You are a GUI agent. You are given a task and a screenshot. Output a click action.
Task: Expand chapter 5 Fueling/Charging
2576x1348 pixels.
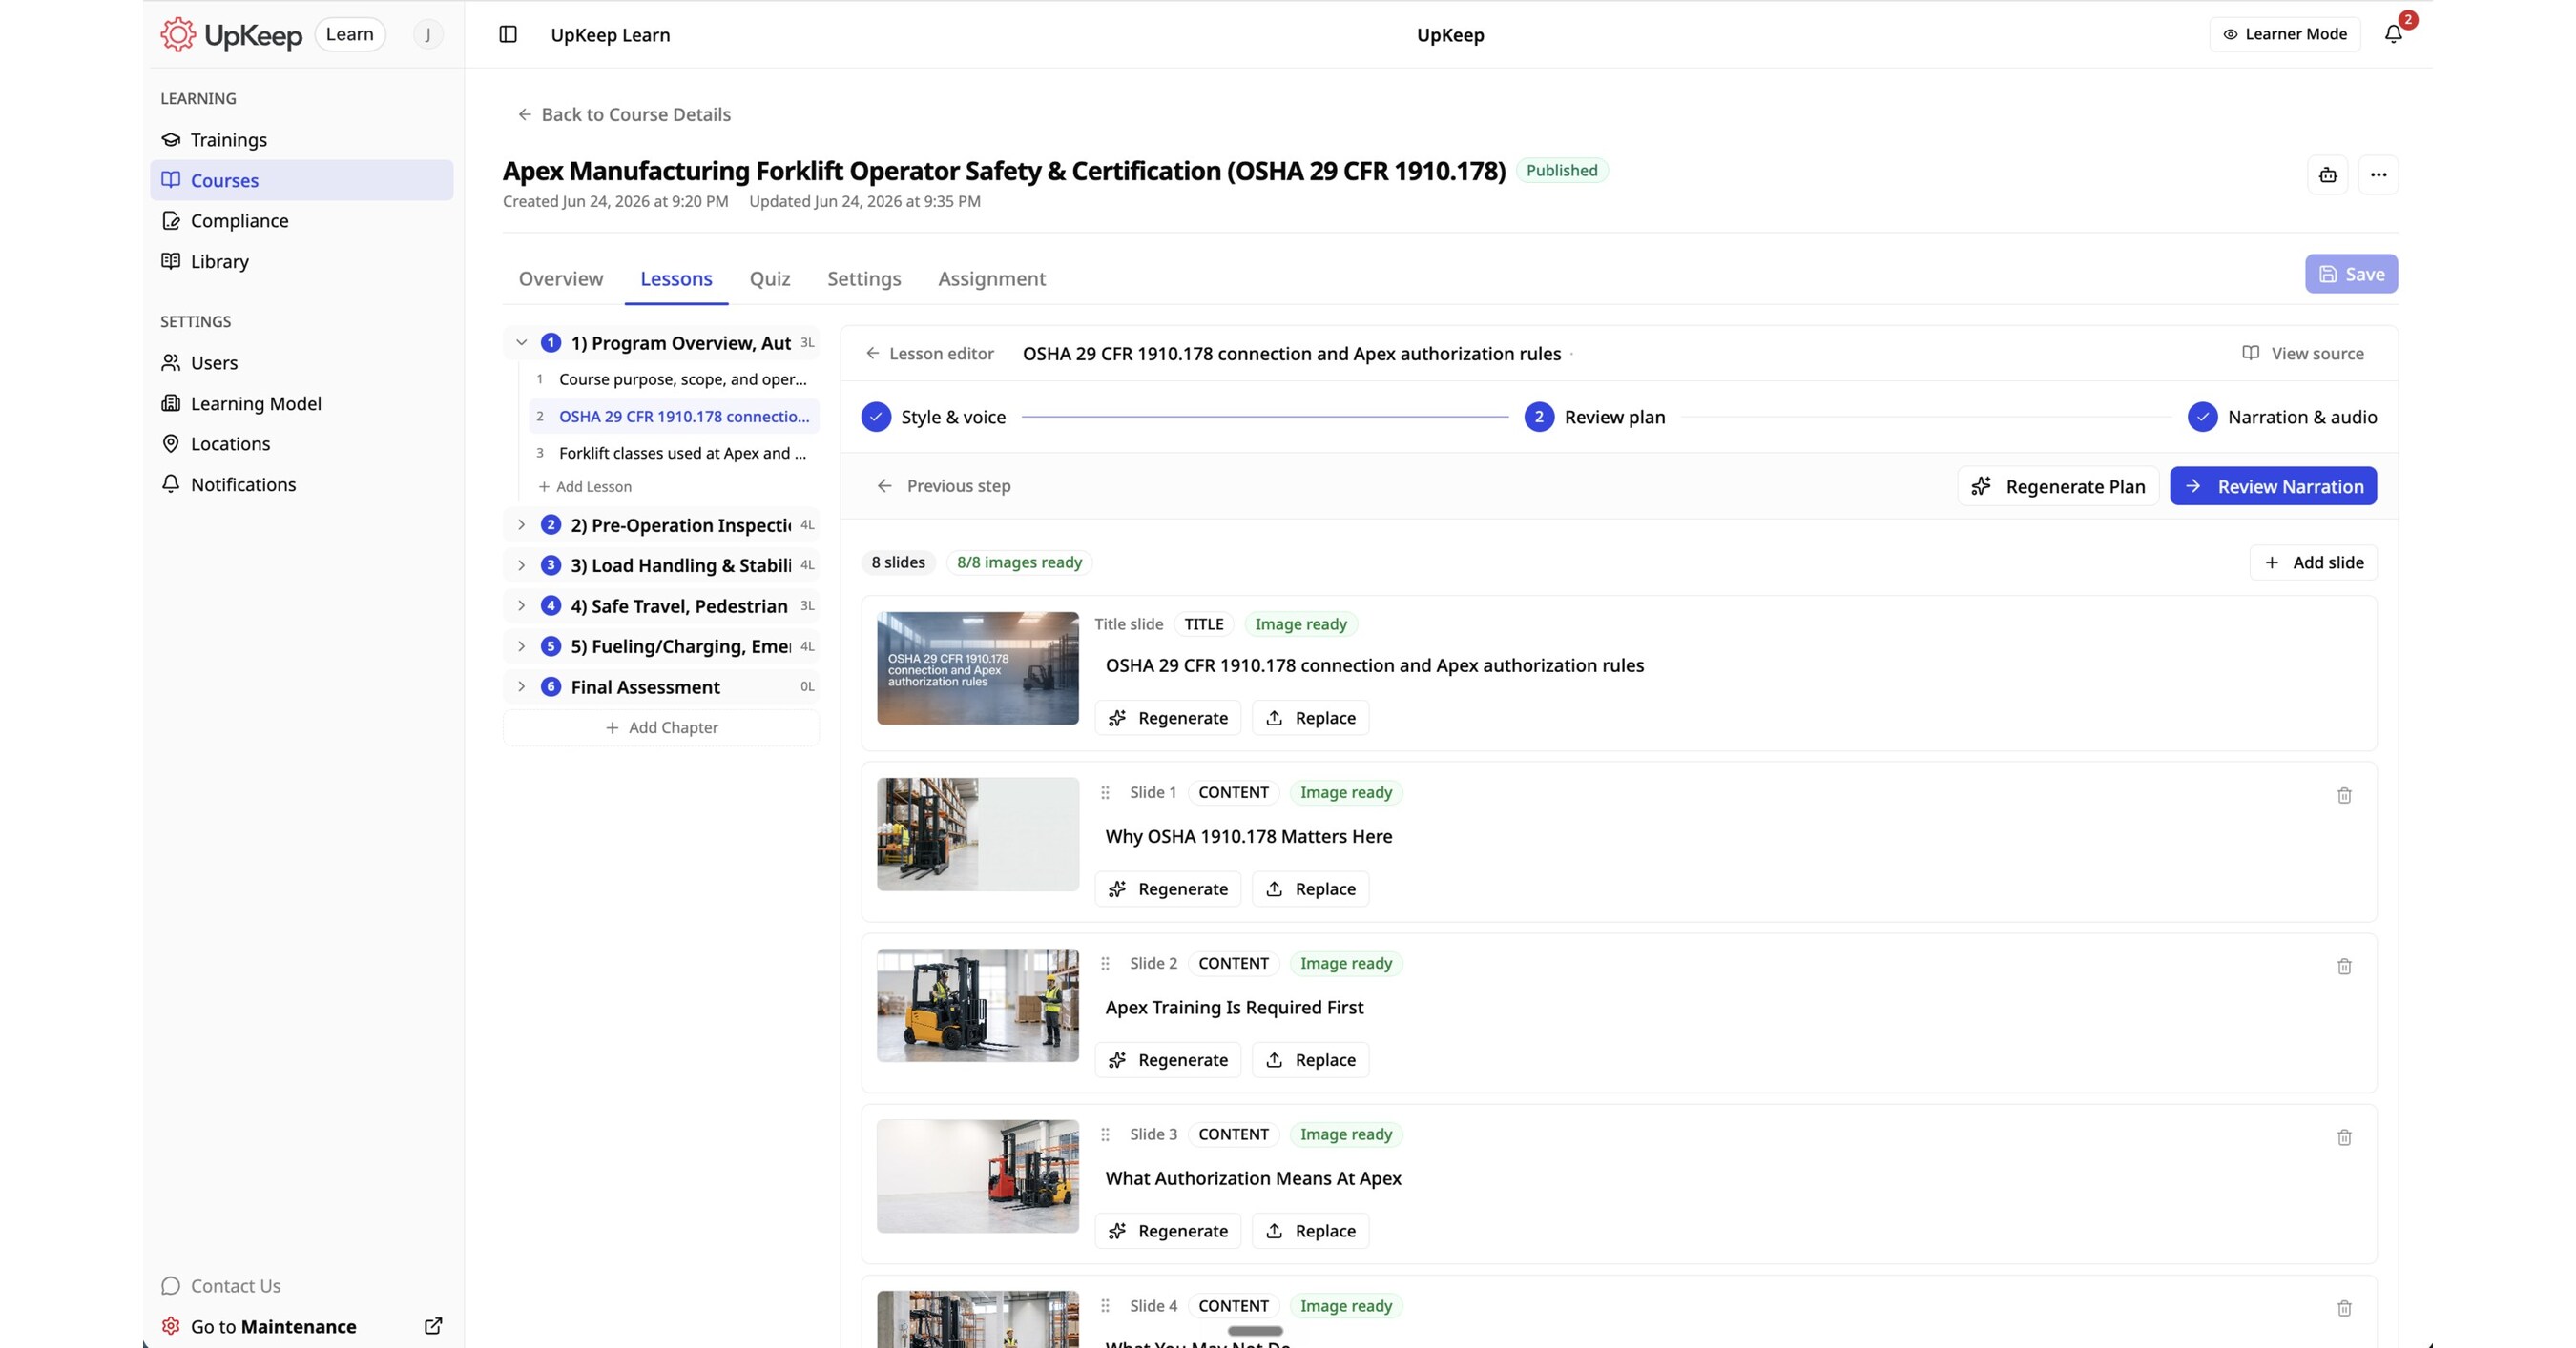(x=521, y=646)
